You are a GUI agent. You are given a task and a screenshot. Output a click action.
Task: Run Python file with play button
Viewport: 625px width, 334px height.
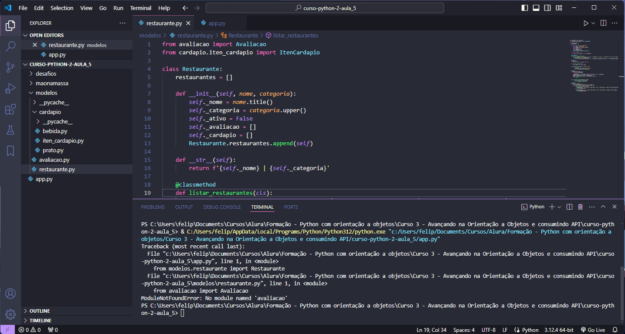click(586, 23)
